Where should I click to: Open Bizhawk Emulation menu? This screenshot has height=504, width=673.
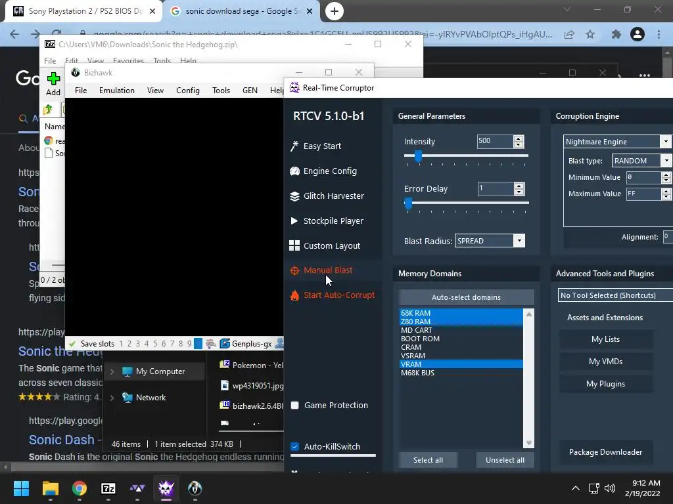(x=117, y=91)
